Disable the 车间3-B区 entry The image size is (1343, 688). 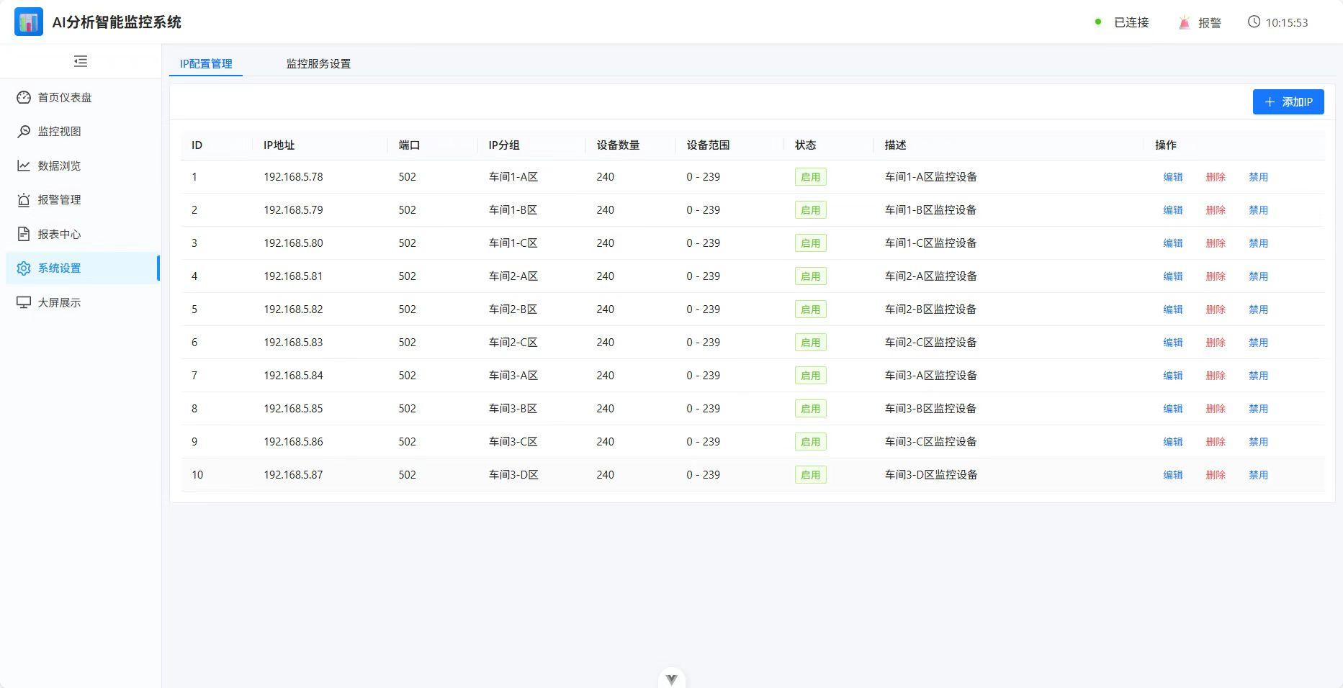tap(1258, 409)
